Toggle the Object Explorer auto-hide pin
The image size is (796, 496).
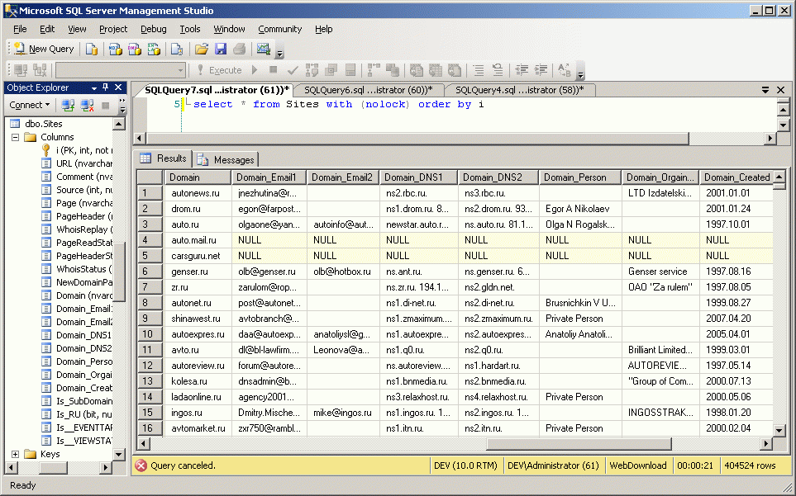pyautogui.click(x=106, y=87)
